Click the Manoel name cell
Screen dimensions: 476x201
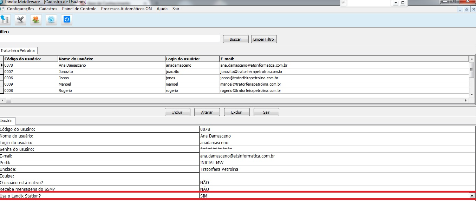pyautogui.click(x=112, y=84)
